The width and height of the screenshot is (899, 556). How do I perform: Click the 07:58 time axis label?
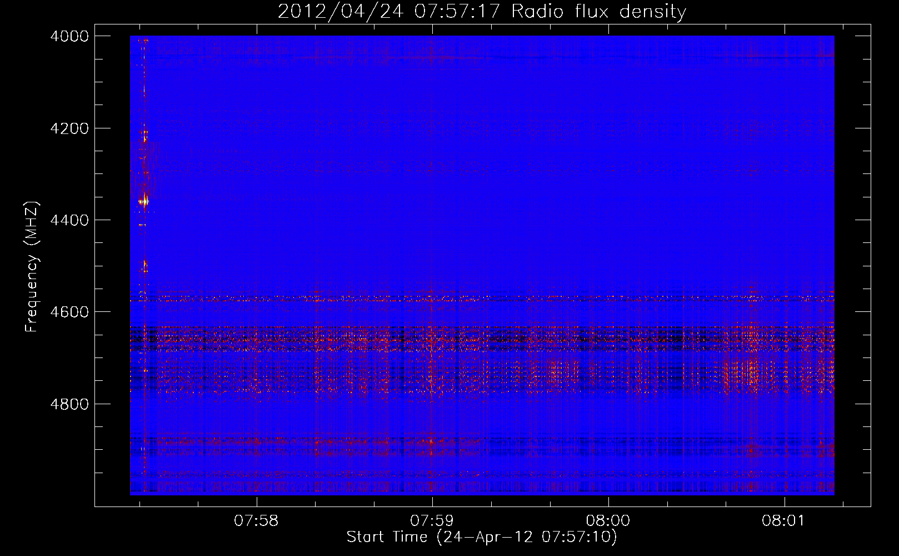point(256,521)
